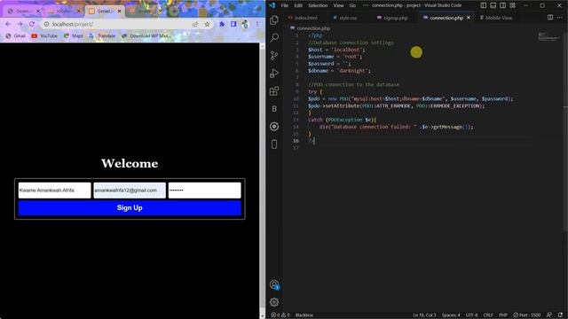Open the Edit menu
This screenshot has height=319, width=568.
(x=298, y=5)
